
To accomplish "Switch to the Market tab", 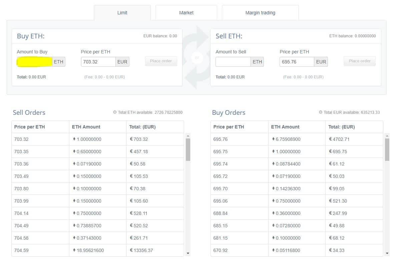I will click(186, 13).
